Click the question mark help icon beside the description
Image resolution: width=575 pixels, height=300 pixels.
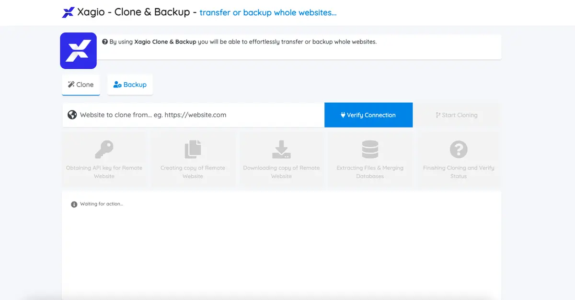105,42
